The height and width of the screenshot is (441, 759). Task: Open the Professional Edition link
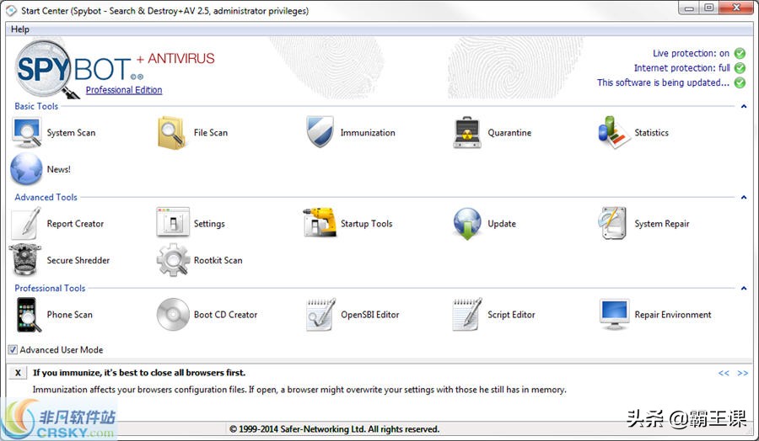click(x=124, y=90)
